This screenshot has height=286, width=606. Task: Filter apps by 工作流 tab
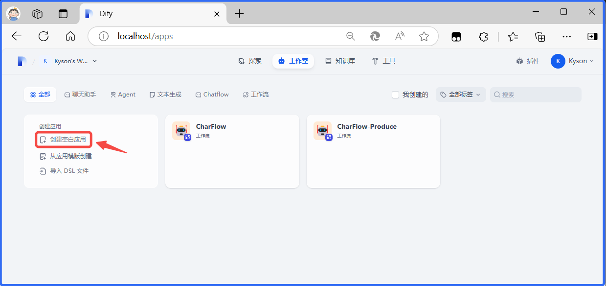(x=256, y=95)
